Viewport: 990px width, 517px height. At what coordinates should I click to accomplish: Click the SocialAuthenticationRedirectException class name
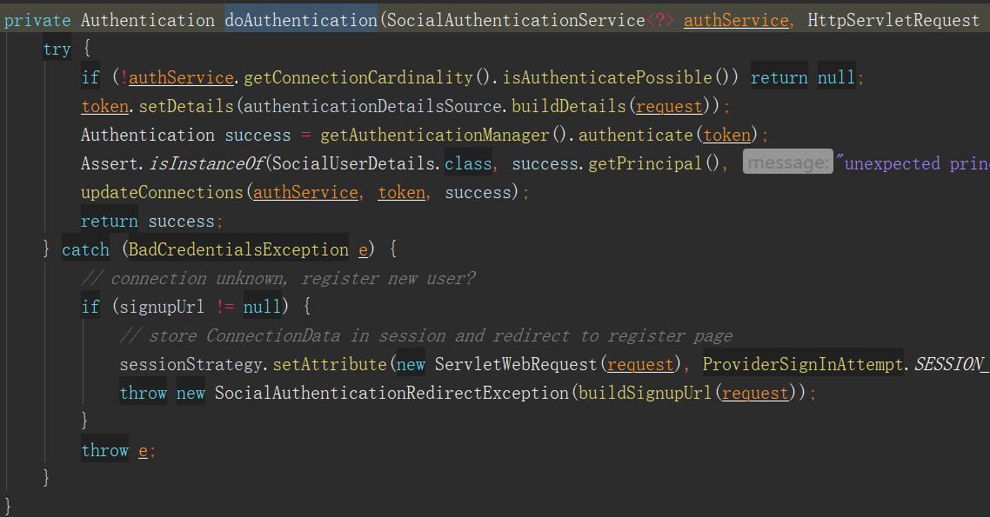point(391,393)
